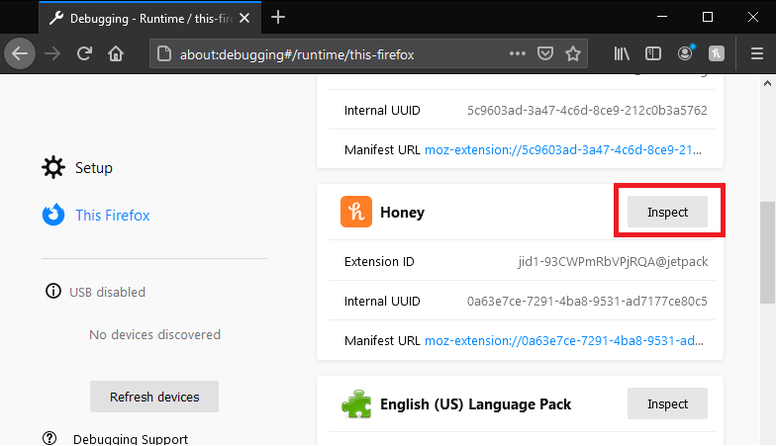Image resolution: width=776 pixels, height=446 pixels.
Task: Toggle the sidebars view icon
Action: pyautogui.click(x=653, y=53)
